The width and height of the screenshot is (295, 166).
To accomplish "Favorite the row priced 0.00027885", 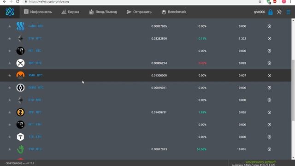I will point(10,26).
